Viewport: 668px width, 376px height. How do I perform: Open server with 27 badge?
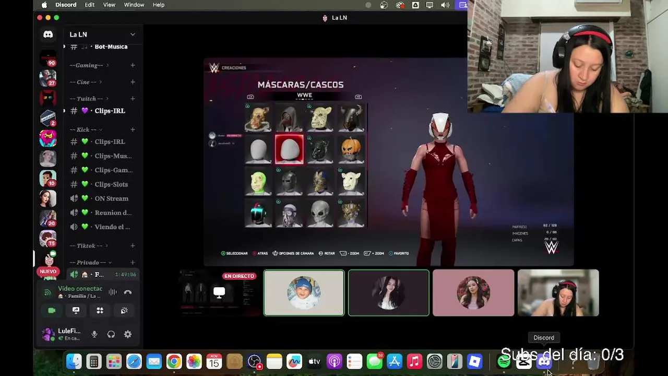pyautogui.click(x=48, y=78)
